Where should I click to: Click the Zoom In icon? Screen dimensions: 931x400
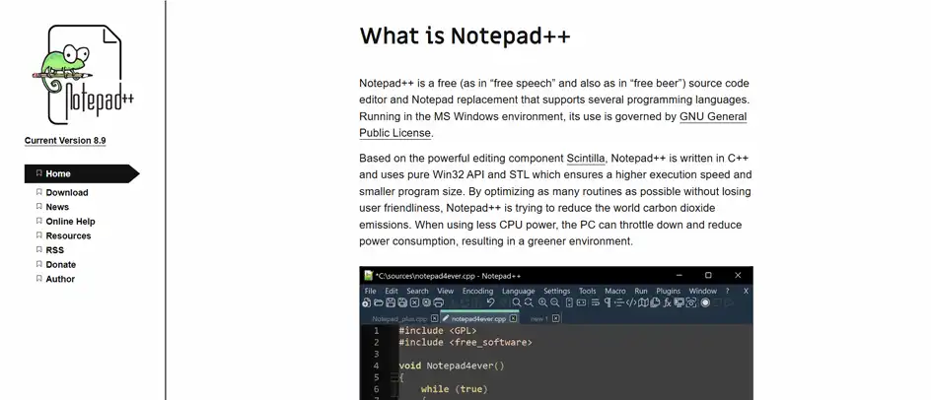[x=543, y=302]
